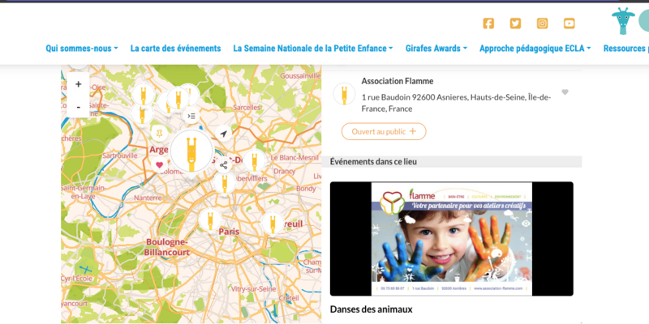Screen dimensions: 649x324
Task: Click the map navigation arrow icon
Action: pos(223,134)
